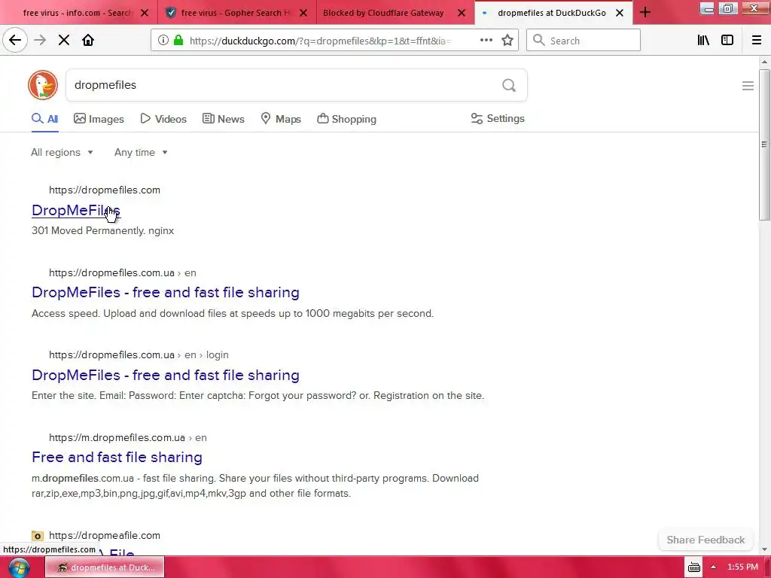This screenshot has height=578, width=771.
Task: Click the https://dropmeafile.com URL
Action: pos(104,535)
